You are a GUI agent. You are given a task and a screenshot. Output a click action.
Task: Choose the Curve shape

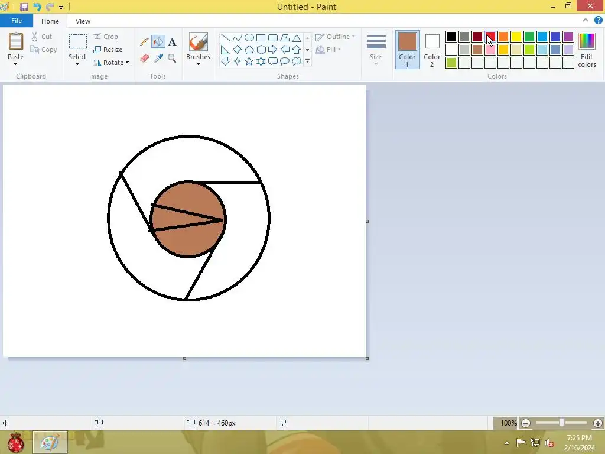[238, 38]
